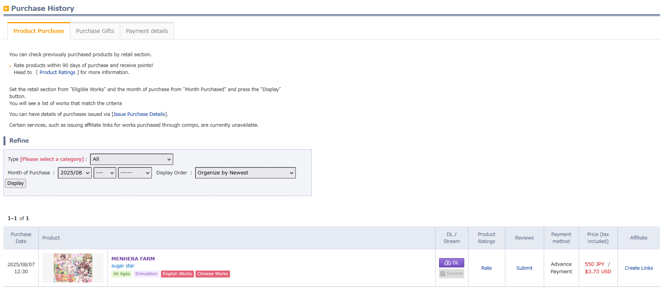Follow the Product Ratings link

(x=57, y=72)
